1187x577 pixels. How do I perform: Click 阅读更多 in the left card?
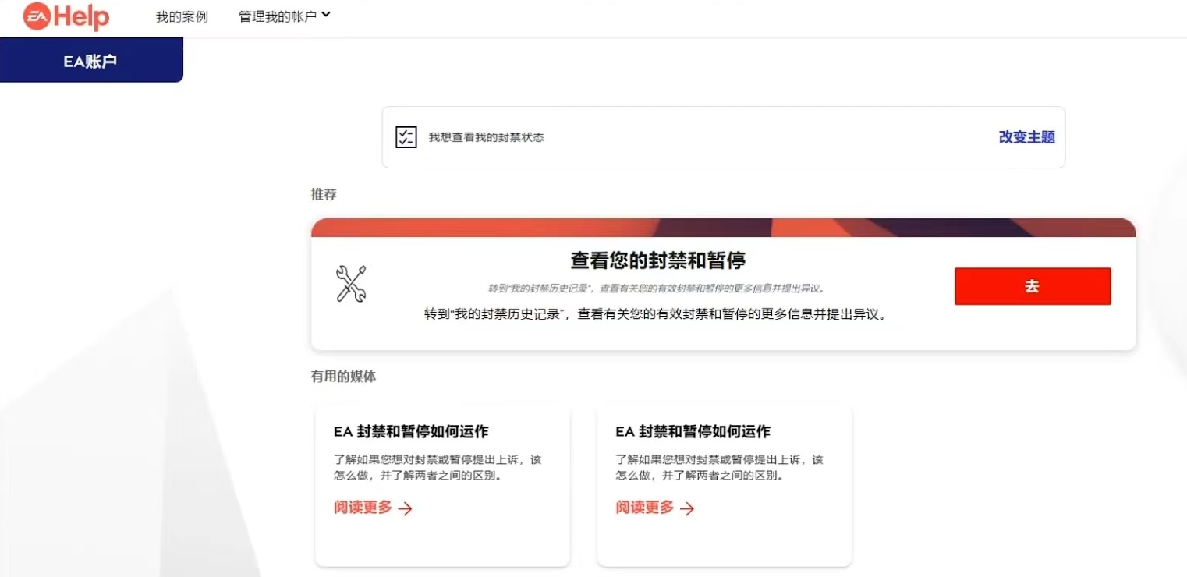pos(363,508)
